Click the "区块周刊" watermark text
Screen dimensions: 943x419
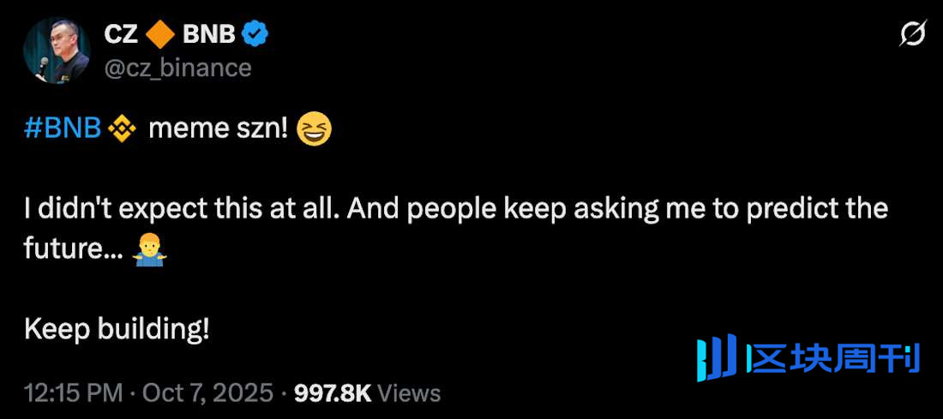832,358
